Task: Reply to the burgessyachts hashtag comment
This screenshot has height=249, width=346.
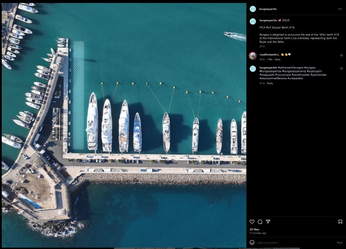Action: tap(270, 83)
